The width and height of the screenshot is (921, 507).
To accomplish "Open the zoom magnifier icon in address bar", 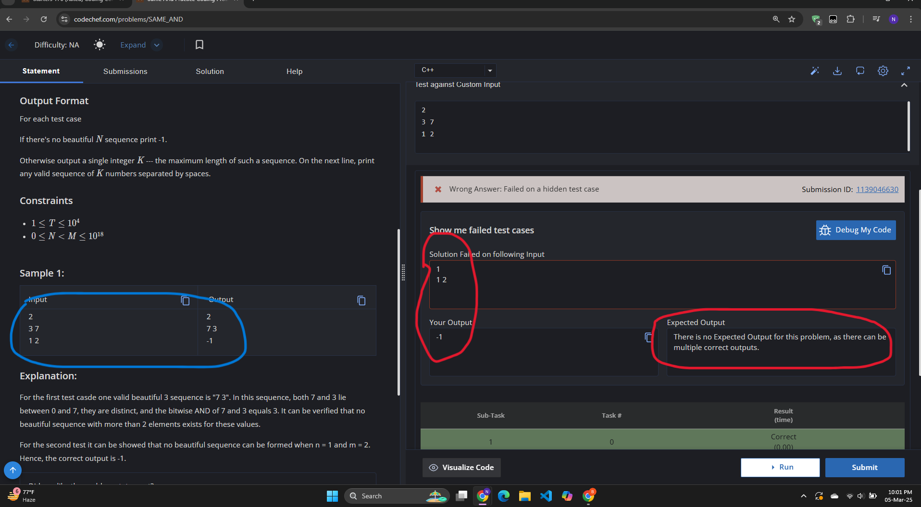I will click(776, 19).
